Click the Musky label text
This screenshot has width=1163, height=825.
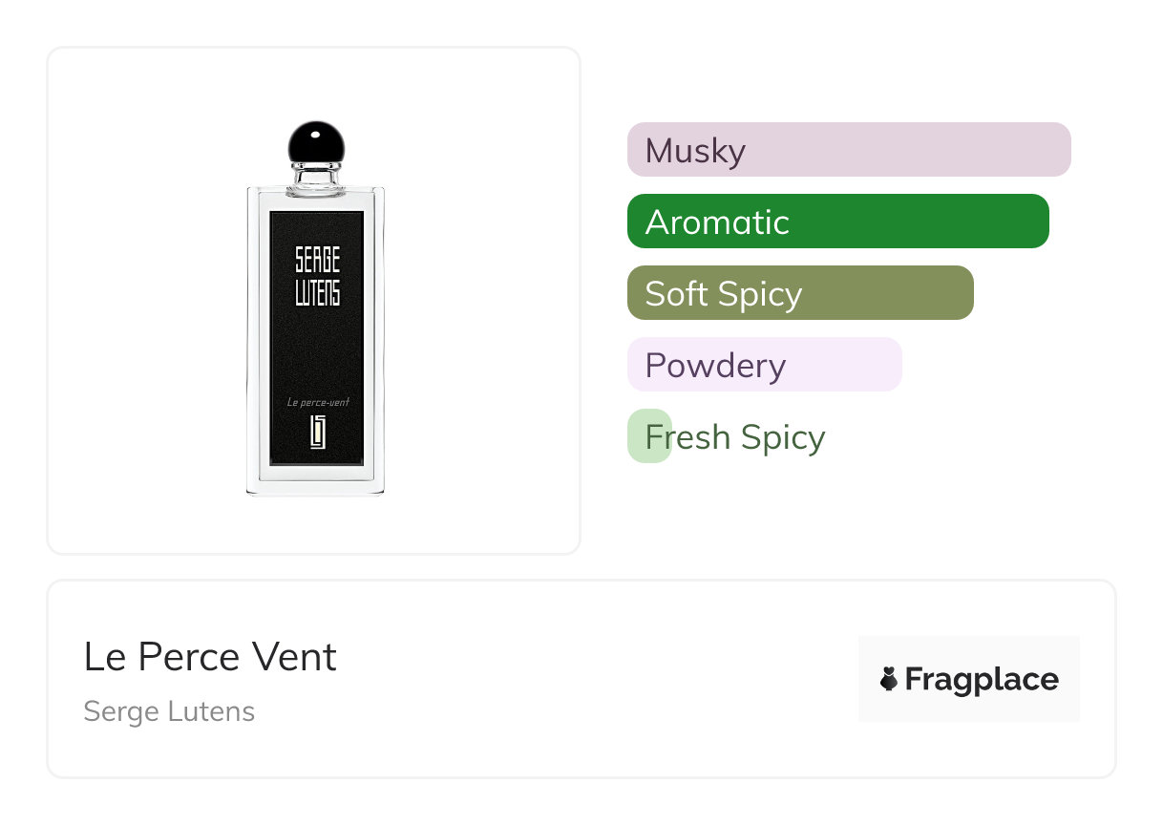695,151
